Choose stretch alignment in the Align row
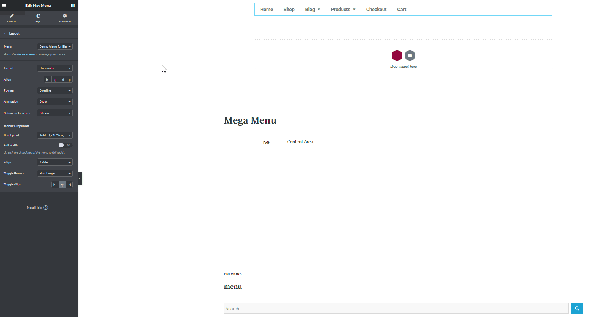Viewport: 591px width, 317px height. pyautogui.click(x=69, y=79)
